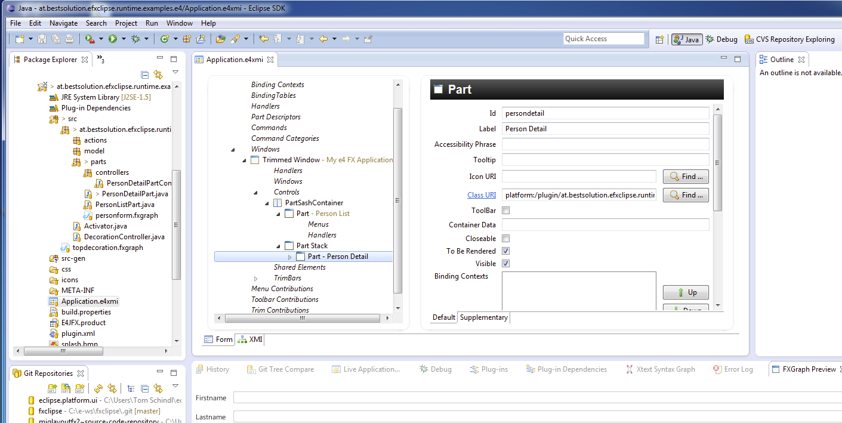Click Find button next to Icon URI

(686, 177)
